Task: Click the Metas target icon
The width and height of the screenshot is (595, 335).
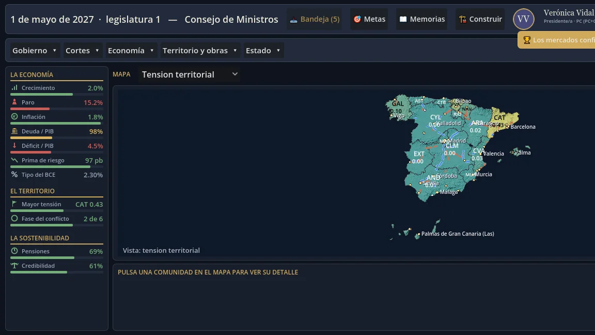Action: click(357, 19)
